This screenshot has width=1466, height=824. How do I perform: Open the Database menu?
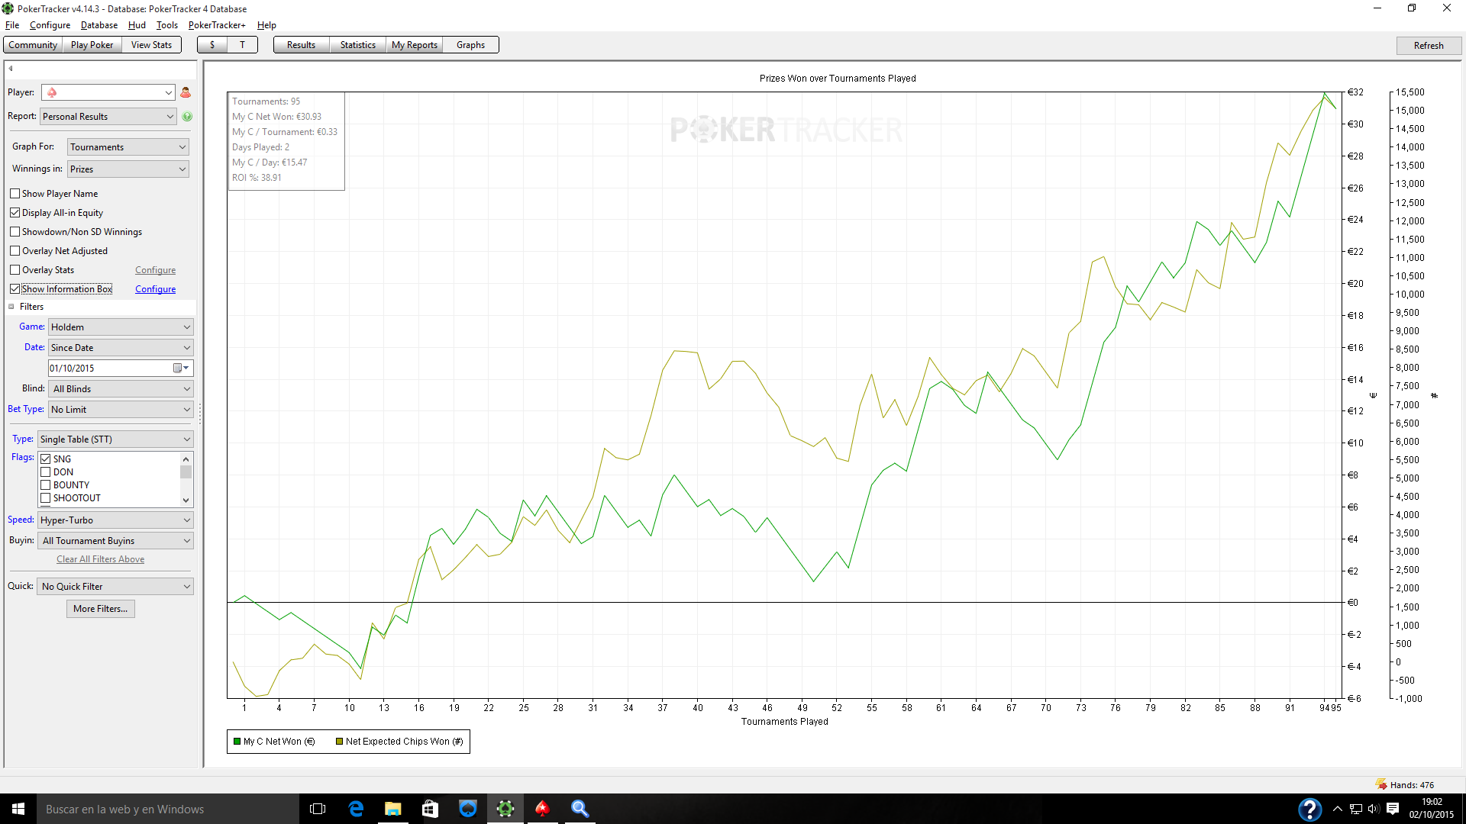point(99,25)
